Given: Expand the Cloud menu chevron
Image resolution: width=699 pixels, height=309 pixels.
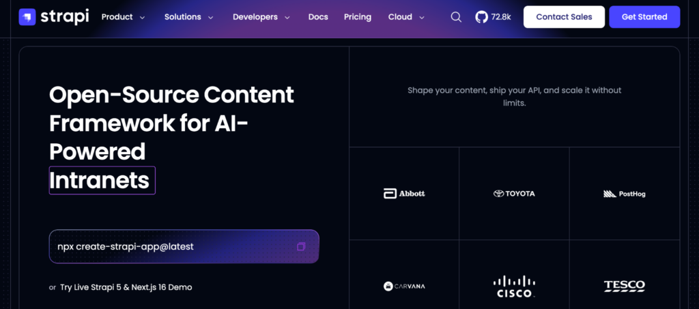Looking at the screenshot, I should click(x=422, y=17).
